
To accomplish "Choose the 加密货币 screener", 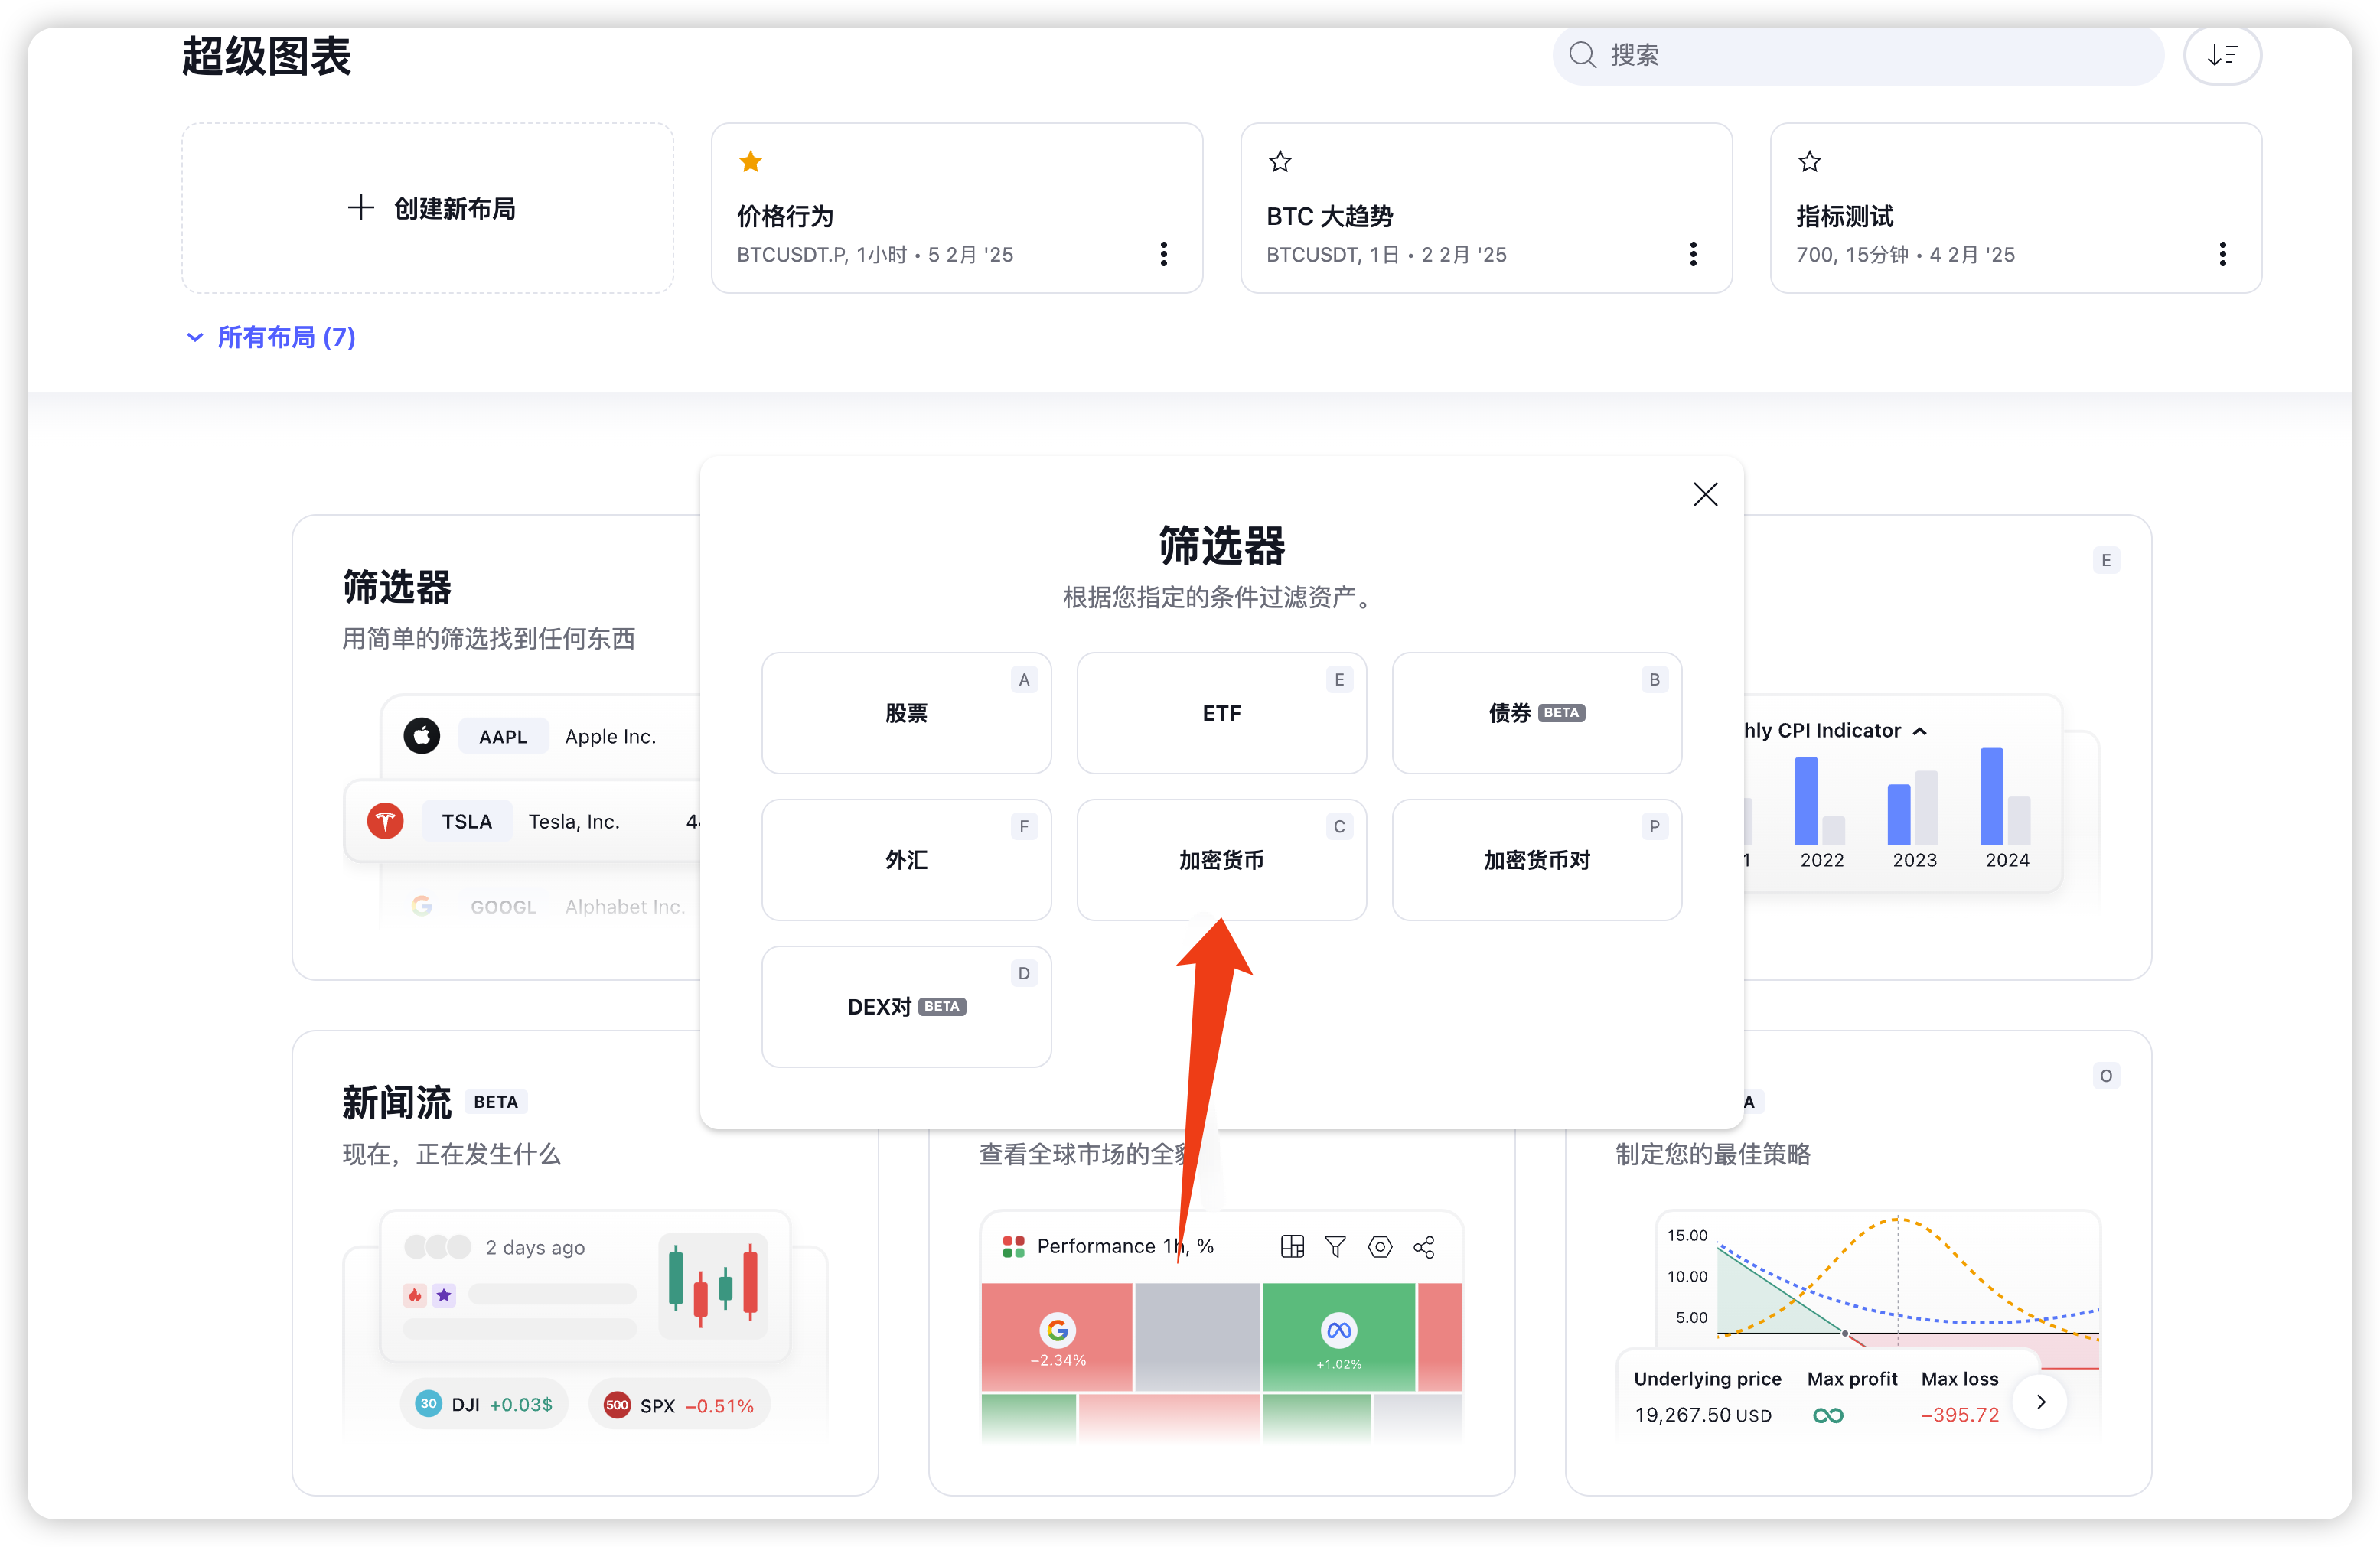I will pos(1220,860).
